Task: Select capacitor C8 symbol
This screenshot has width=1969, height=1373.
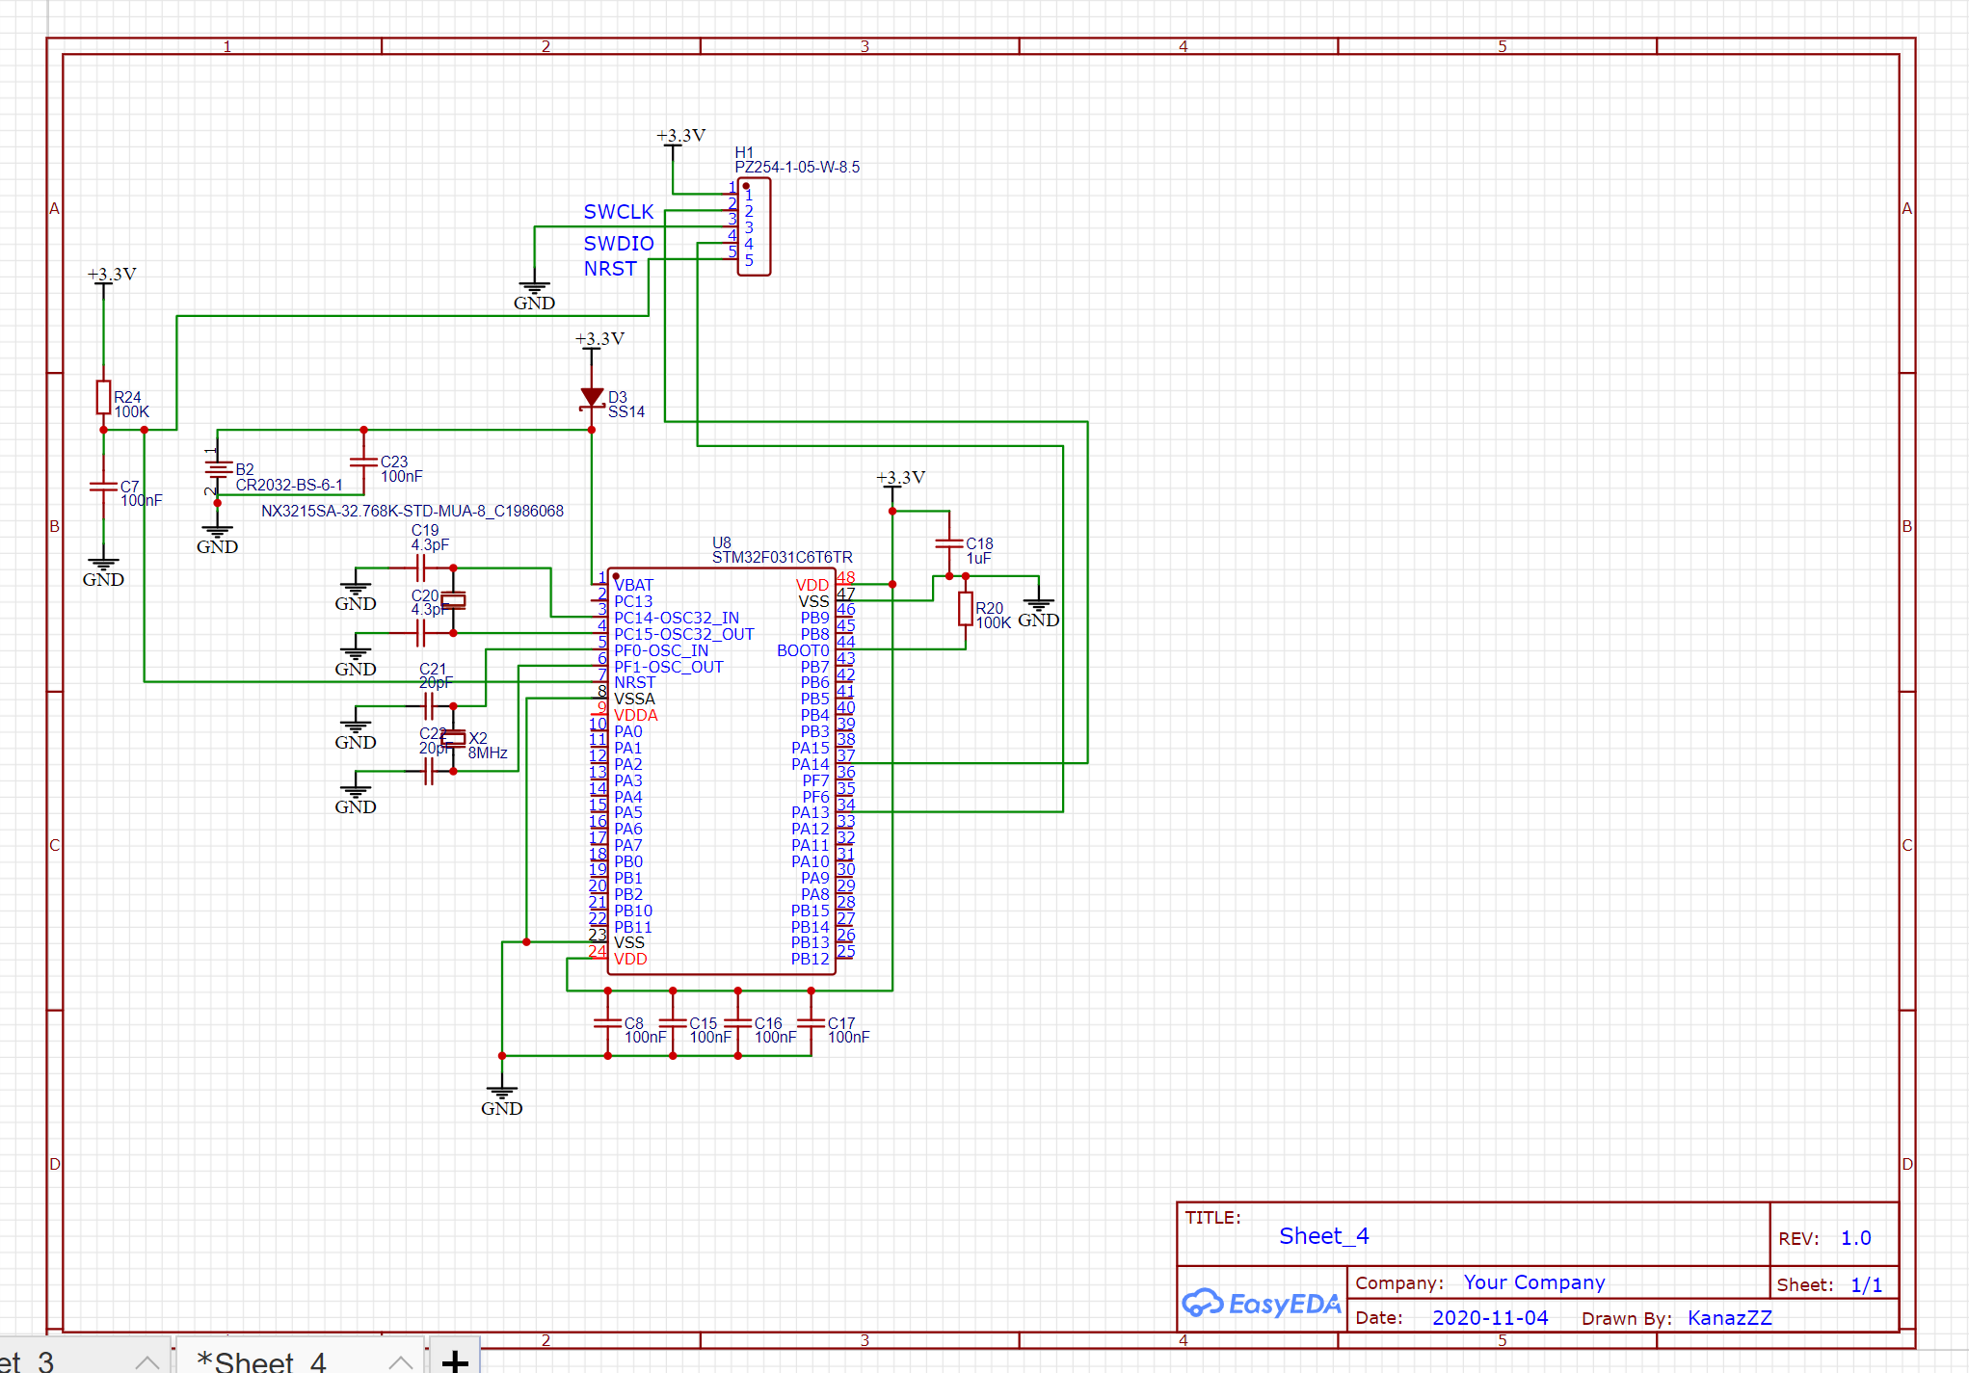Action: [x=607, y=1023]
